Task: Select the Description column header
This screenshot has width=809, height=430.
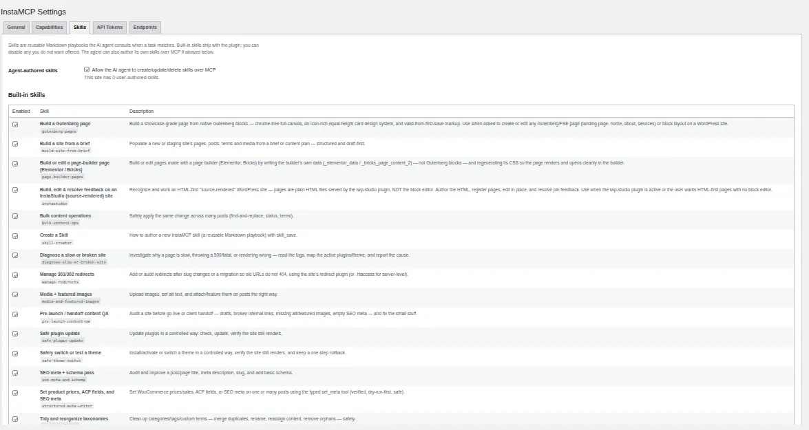Action: pos(141,111)
